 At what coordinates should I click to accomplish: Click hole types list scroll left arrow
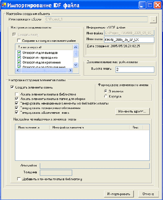[x=18, y=70]
